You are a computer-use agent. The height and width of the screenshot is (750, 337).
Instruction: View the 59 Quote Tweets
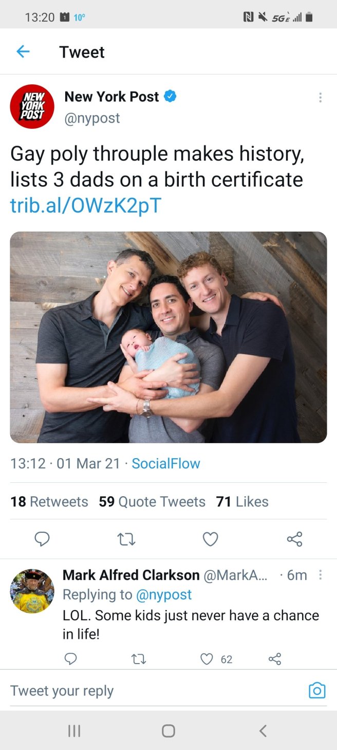coord(152,501)
